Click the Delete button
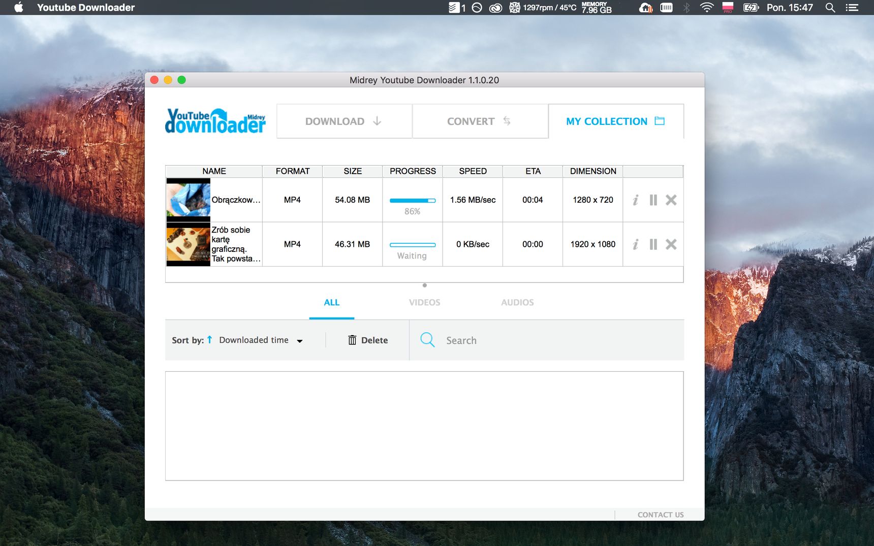 368,340
